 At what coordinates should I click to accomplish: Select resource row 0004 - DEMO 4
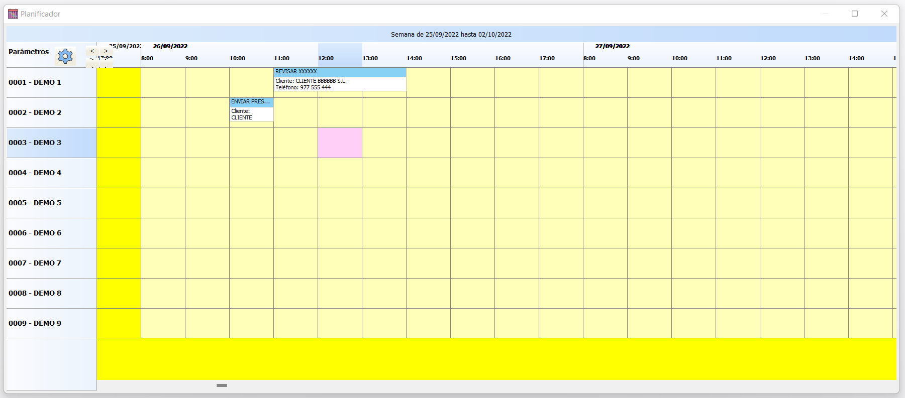pos(51,173)
